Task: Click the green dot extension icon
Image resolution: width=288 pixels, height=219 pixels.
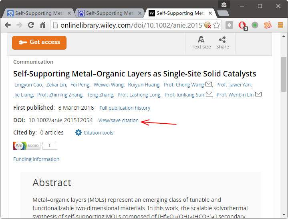Action: click(255, 25)
